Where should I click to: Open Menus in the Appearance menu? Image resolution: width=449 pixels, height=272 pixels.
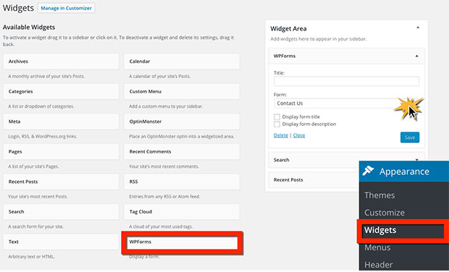point(377,247)
